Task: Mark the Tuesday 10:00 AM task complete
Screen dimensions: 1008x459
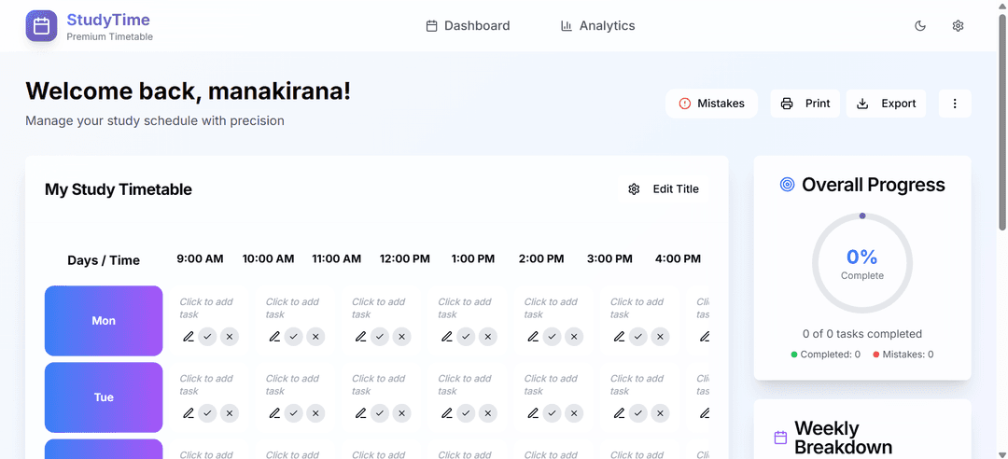Action: tap(293, 412)
